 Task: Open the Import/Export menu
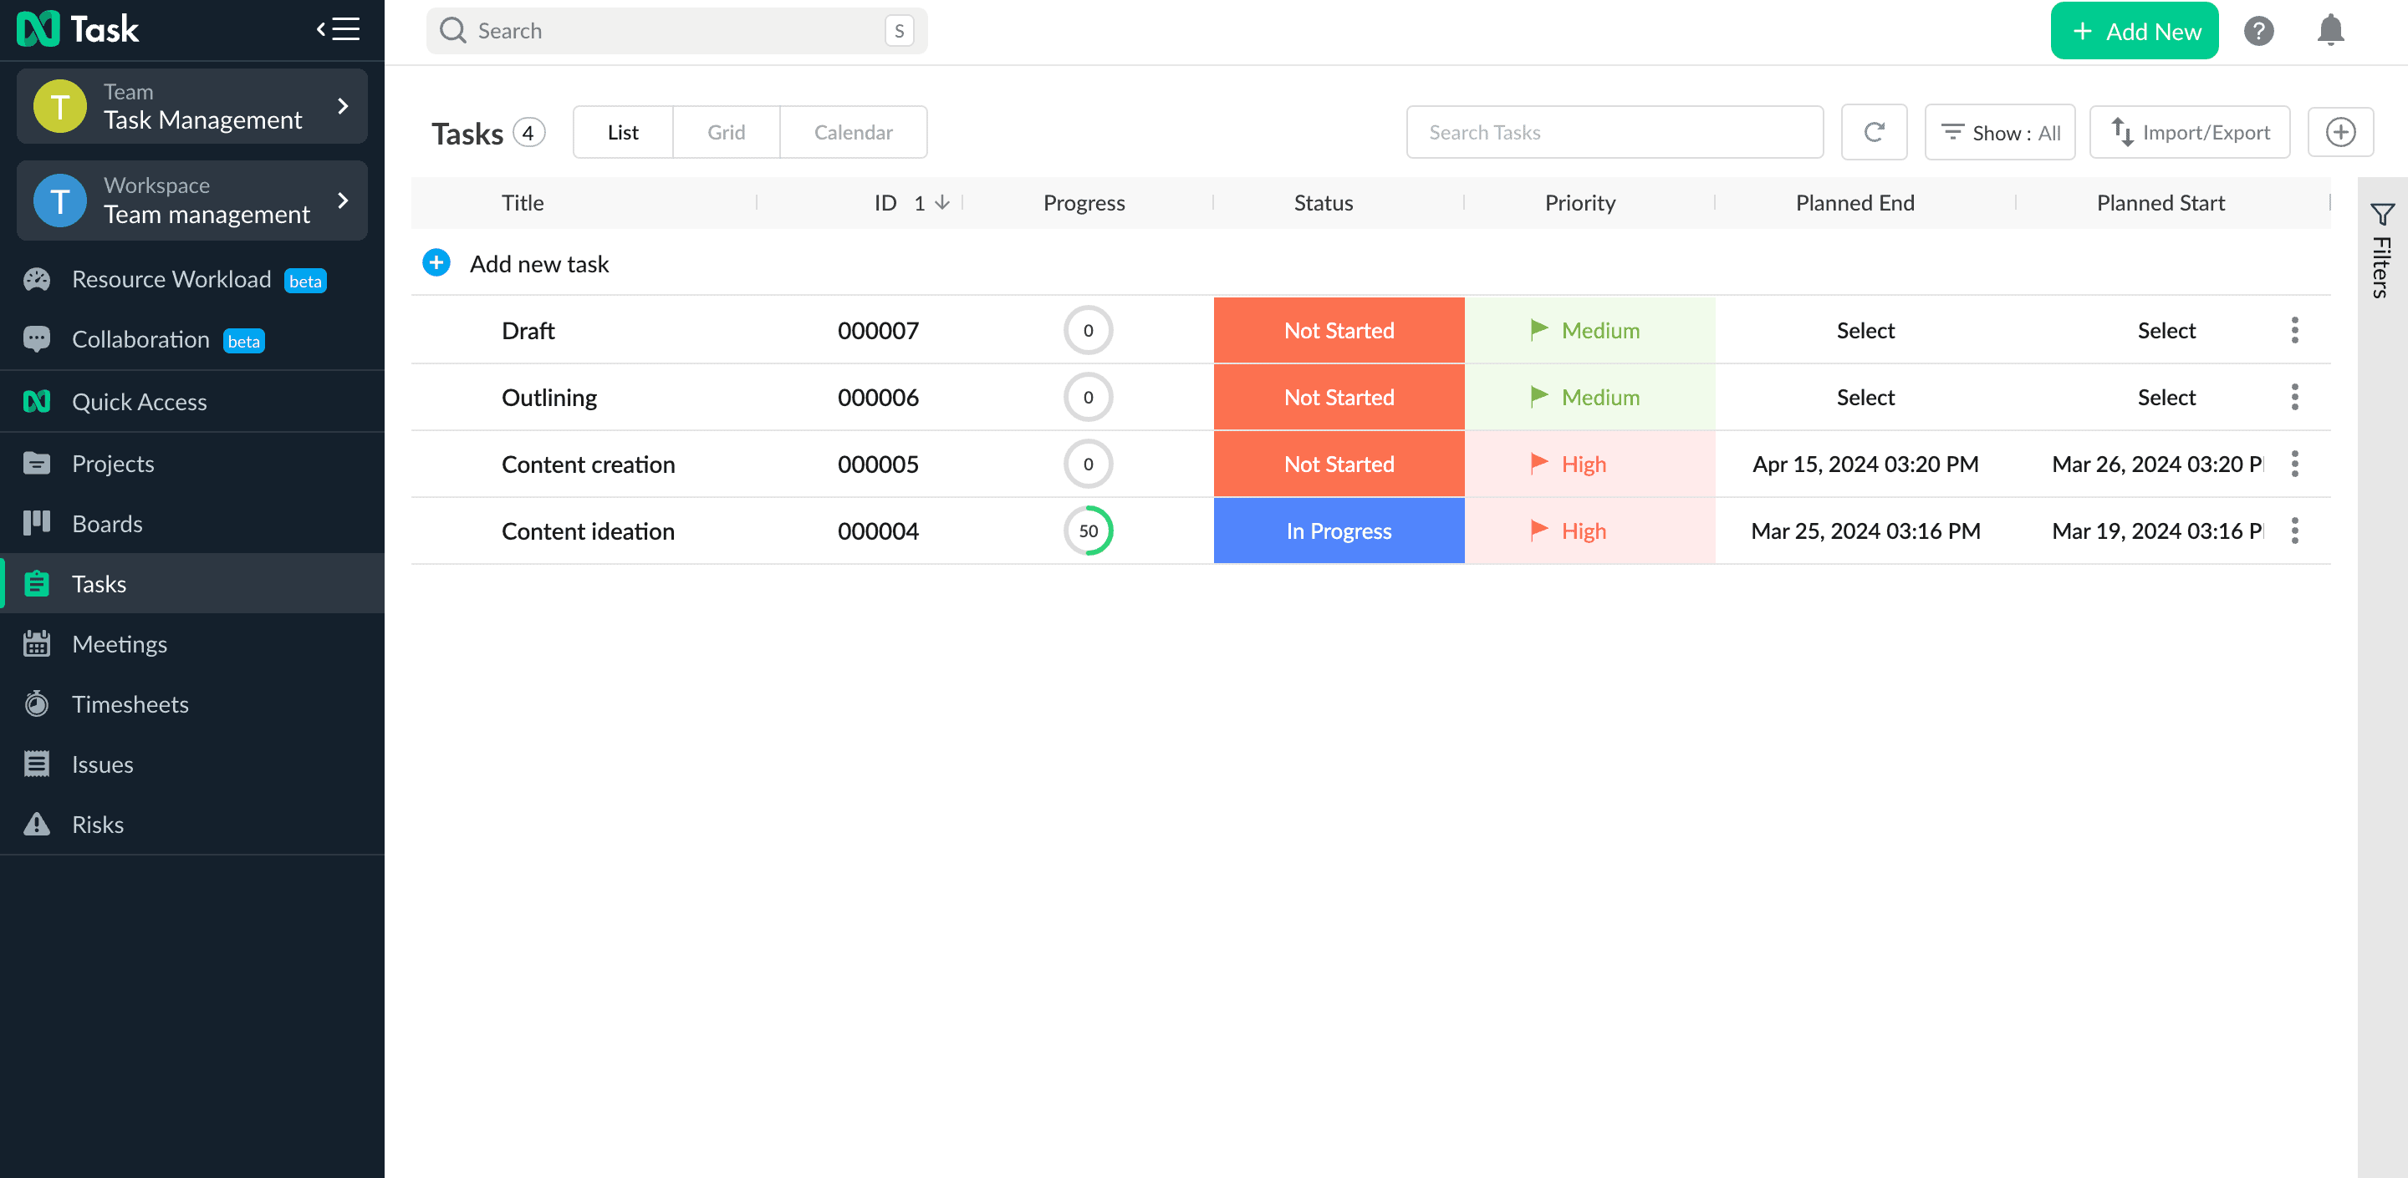2189,133
